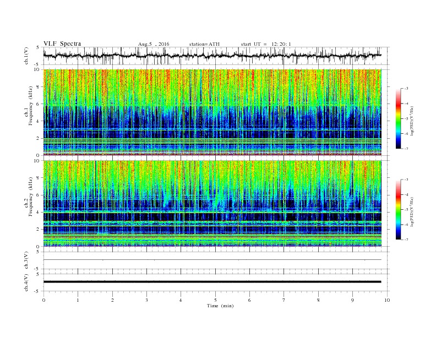This screenshot has width=436, height=337.
Task: Click the thick ch.4 voltage trace band
Action: (212, 282)
